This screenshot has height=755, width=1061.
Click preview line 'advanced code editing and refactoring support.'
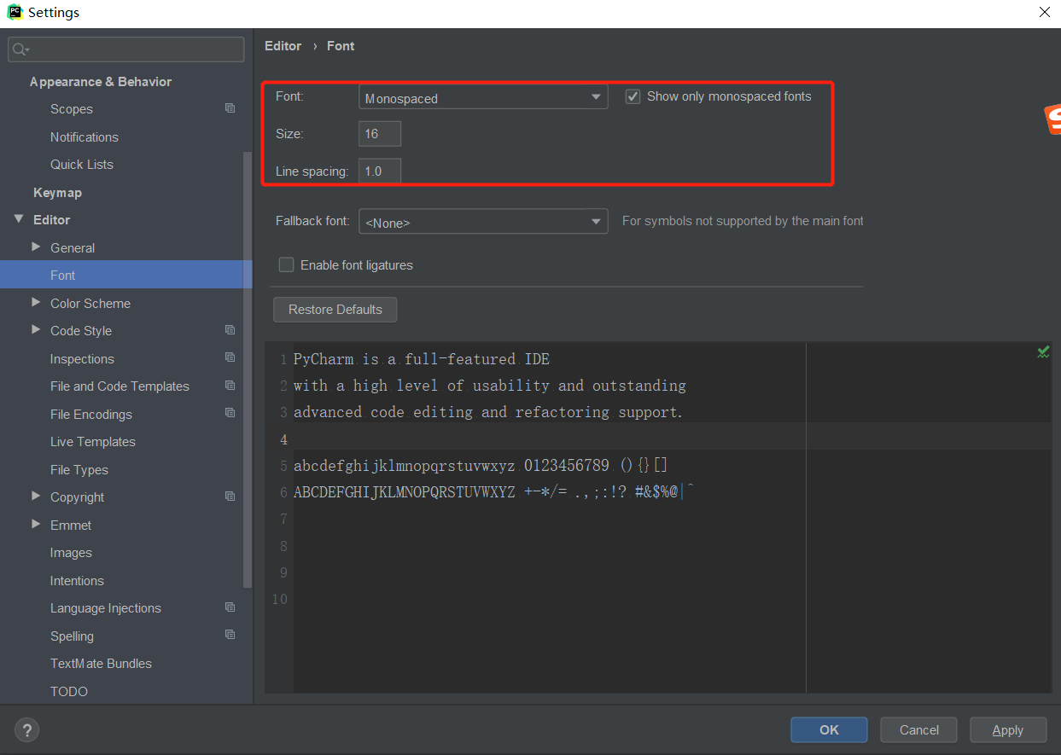[x=488, y=412]
